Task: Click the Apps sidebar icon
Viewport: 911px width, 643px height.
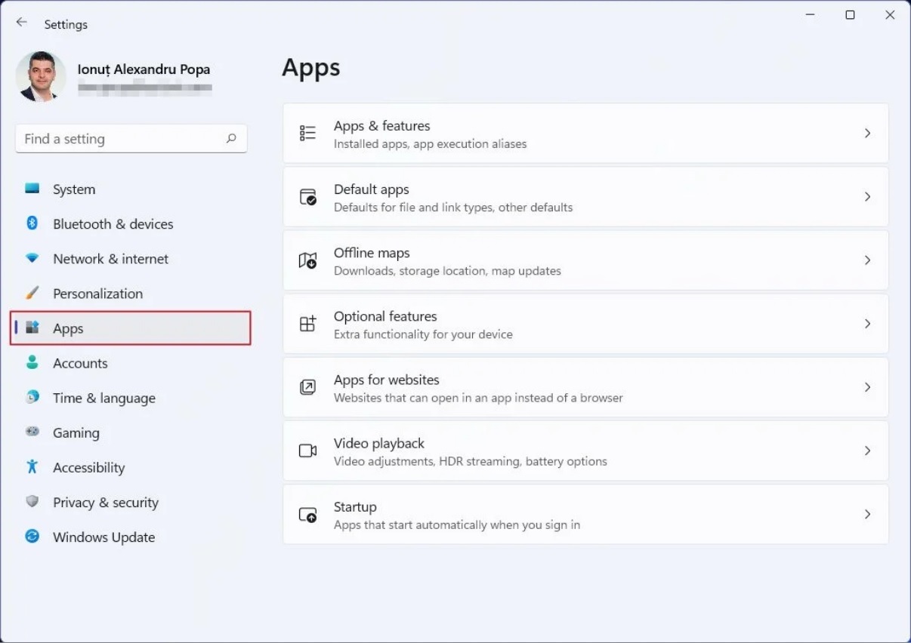Action: tap(32, 328)
